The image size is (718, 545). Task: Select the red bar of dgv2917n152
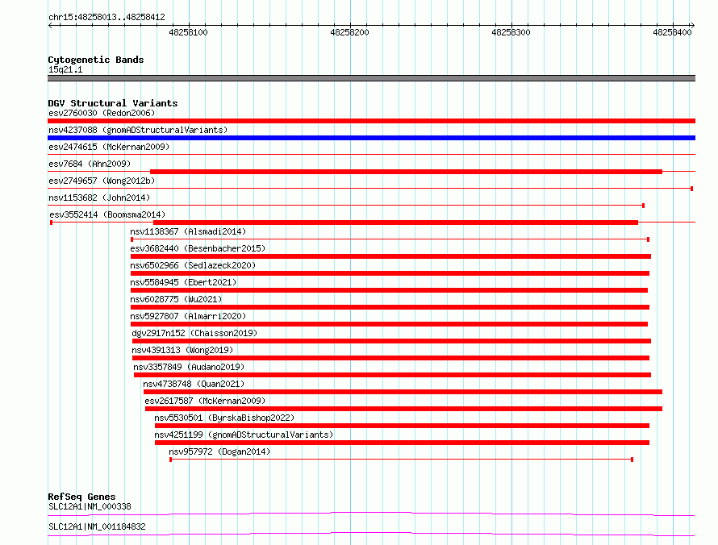pos(391,341)
